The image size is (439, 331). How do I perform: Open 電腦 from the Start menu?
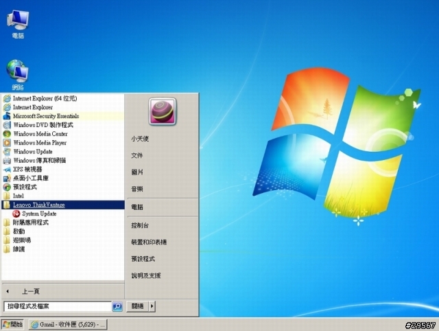(137, 207)
